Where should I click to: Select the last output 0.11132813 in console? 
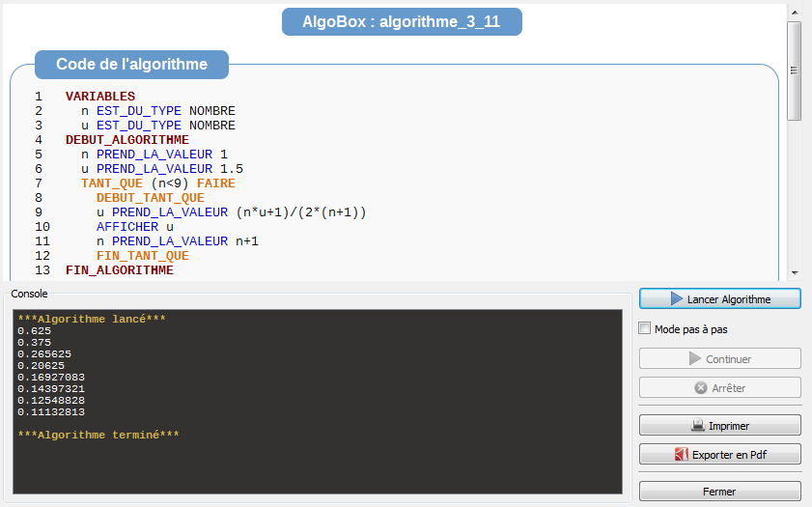click(51, 412)
